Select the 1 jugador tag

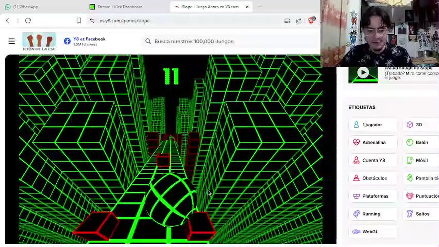click(373, 125)
